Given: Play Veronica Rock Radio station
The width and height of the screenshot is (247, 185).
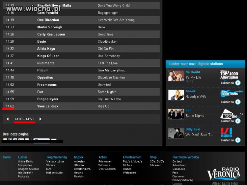Looking at the screenshot, I should tap(238, 102).
